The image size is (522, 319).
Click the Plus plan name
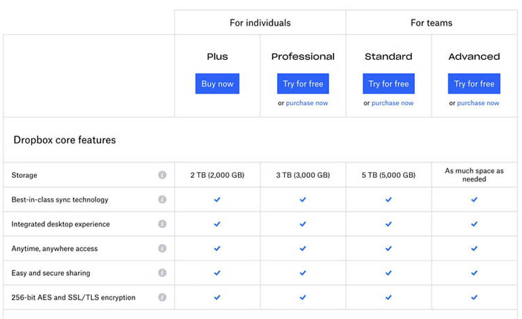(x=217, y=56)
